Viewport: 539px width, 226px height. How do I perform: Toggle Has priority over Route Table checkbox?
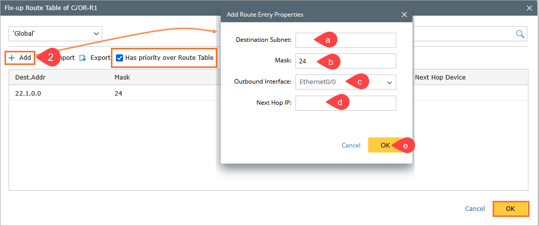[x=119, y=58]
